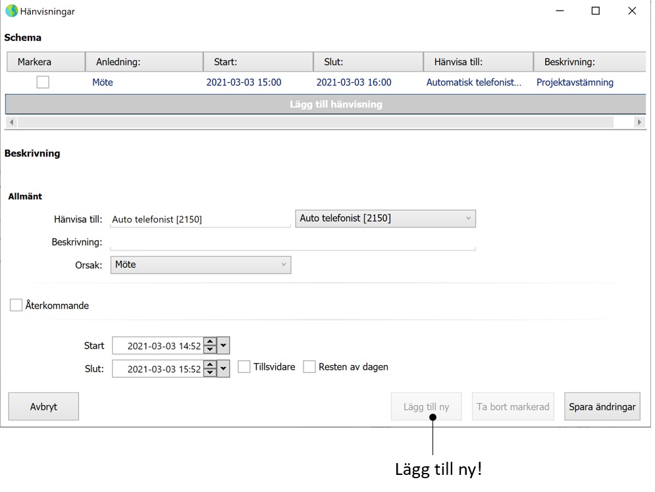Expand the Auto telefonist [2150] dropdown

point(385,218)
